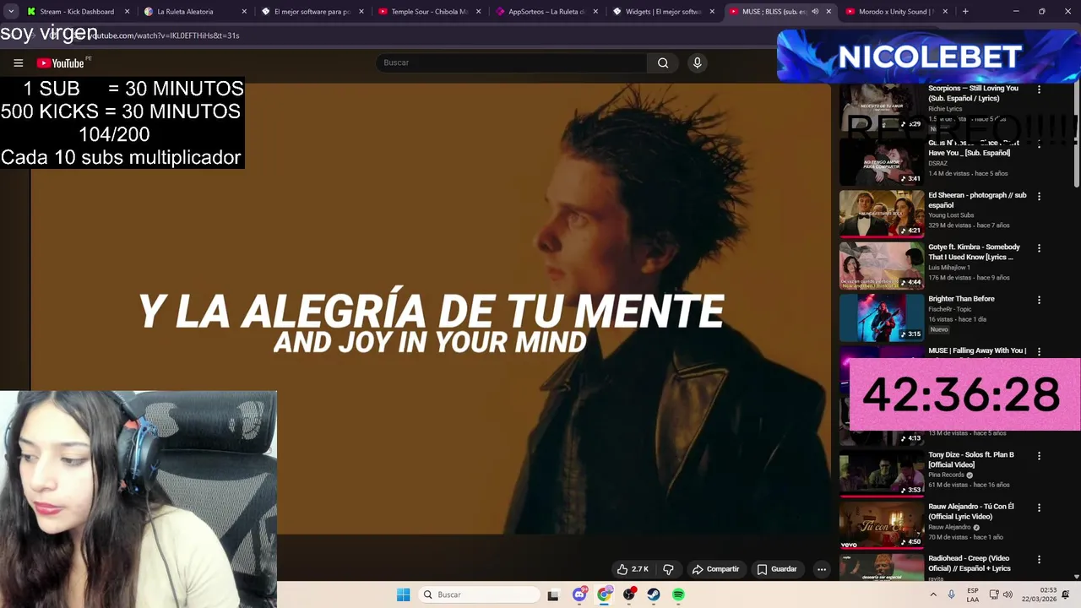The image size is (1081, 608).
Task: Click the Gotye video thumbnail
Action: pyautogui.click(x=882, y=265)
